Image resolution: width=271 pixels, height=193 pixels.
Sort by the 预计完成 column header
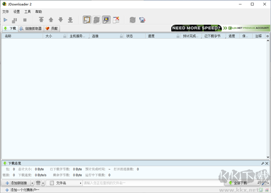191,36
